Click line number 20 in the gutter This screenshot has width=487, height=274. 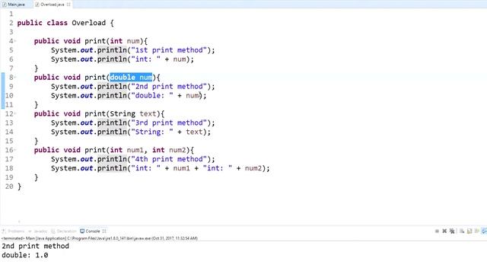point(9,186)
